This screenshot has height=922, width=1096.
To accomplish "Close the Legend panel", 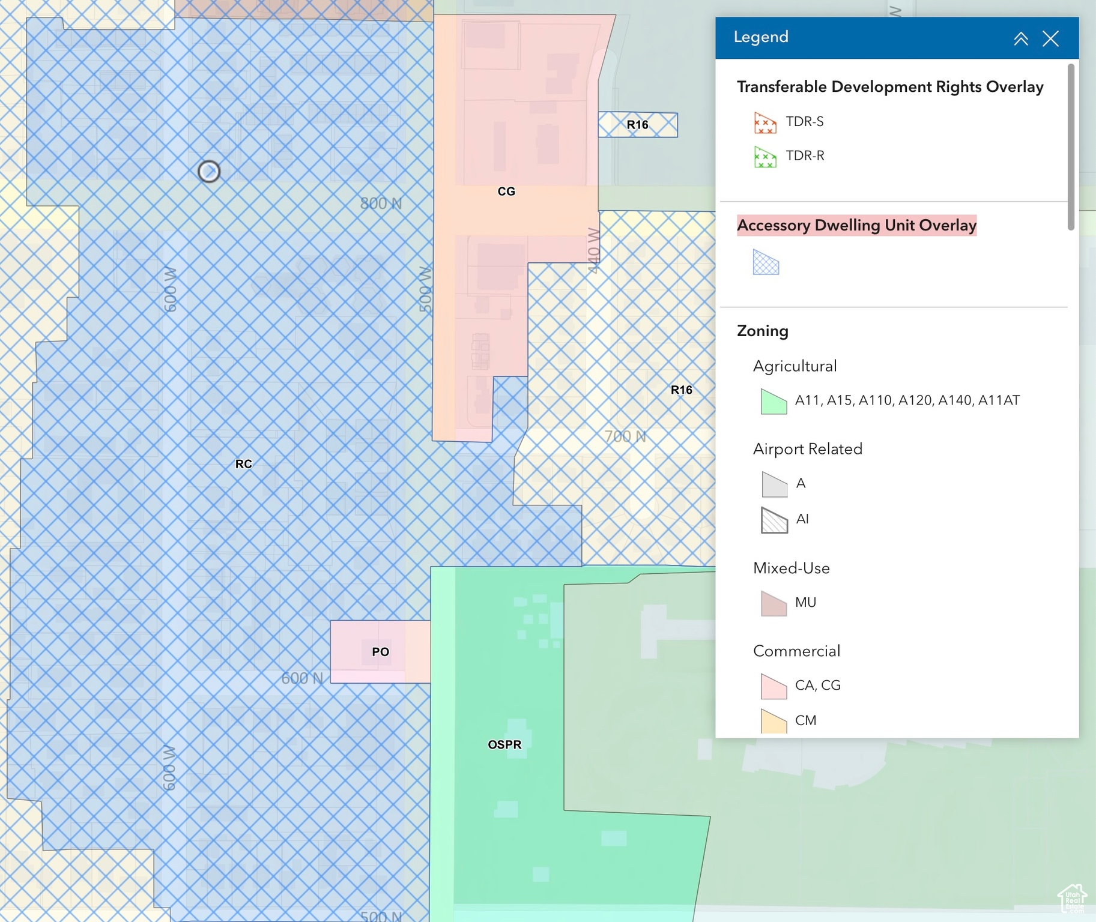I will (x=1050, y=39).
